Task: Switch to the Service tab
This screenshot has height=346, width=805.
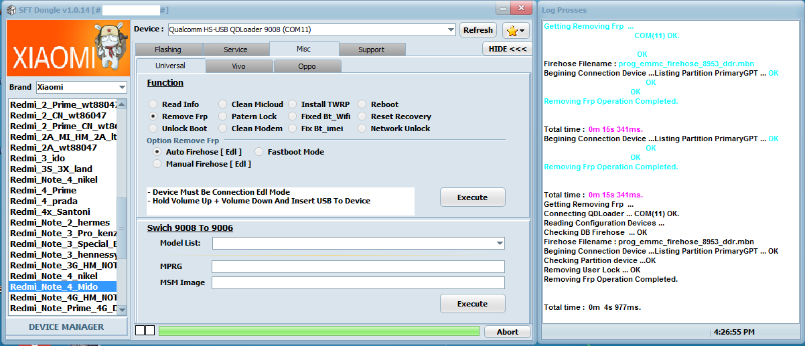Action: point(236,50)
